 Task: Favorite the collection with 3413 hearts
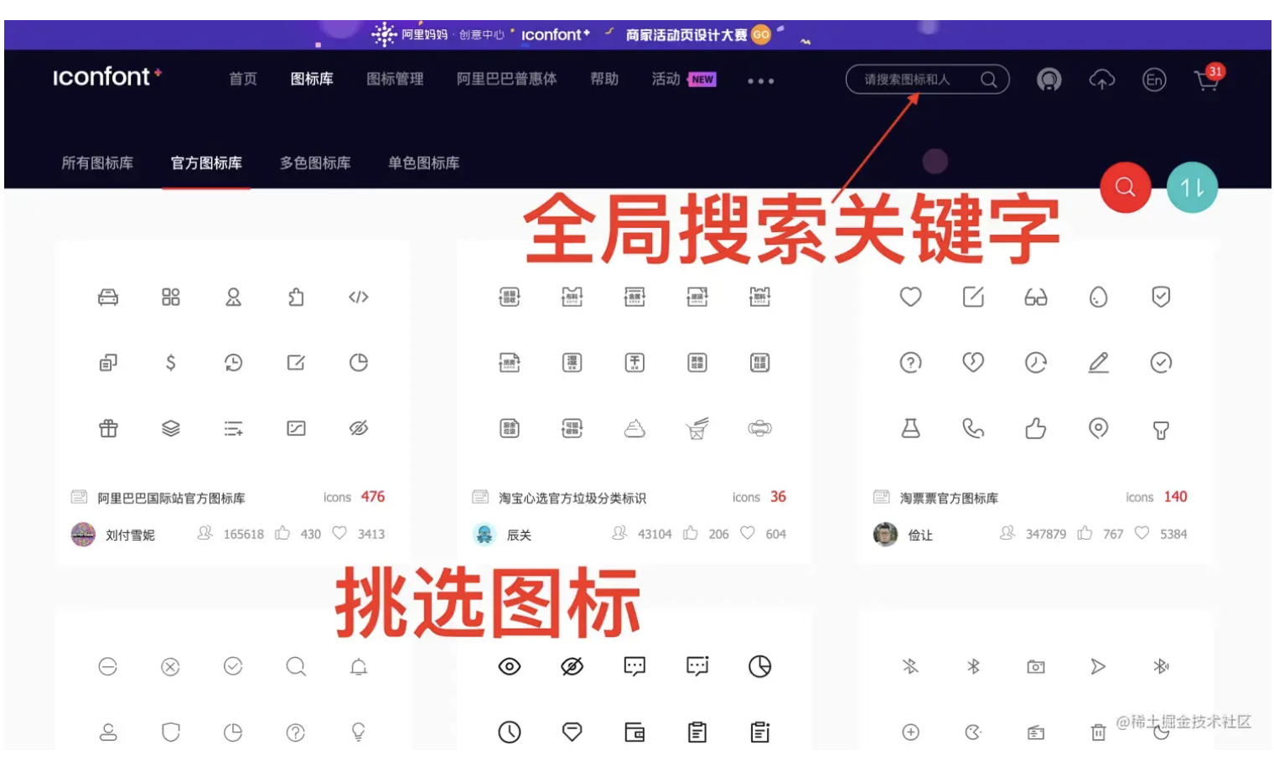339,533
